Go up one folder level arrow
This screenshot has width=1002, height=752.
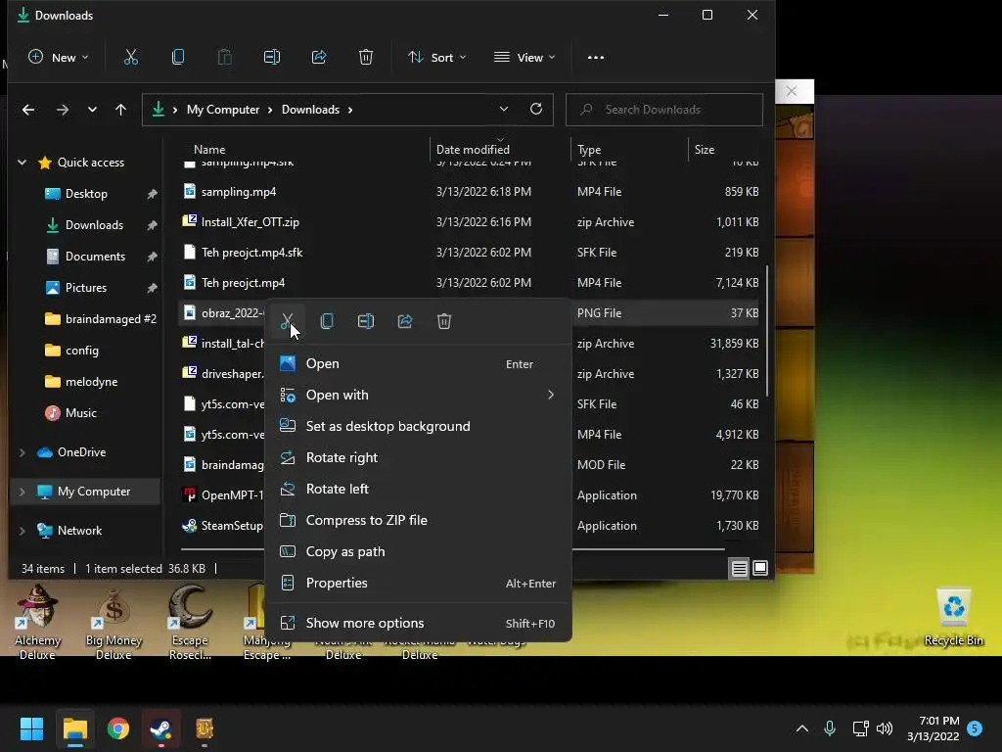(120, 110)
